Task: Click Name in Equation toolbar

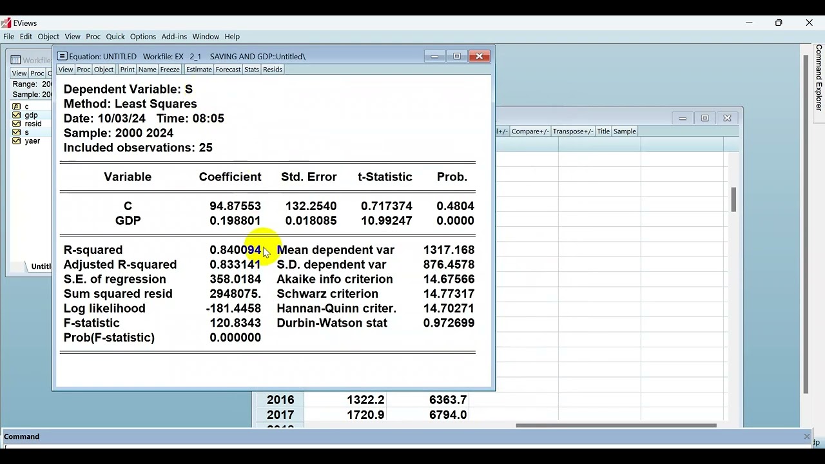Action: click(148, 70)
